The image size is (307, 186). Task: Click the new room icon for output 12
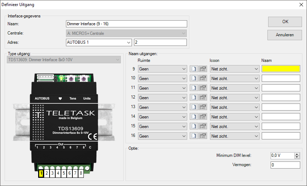(193, 97)
